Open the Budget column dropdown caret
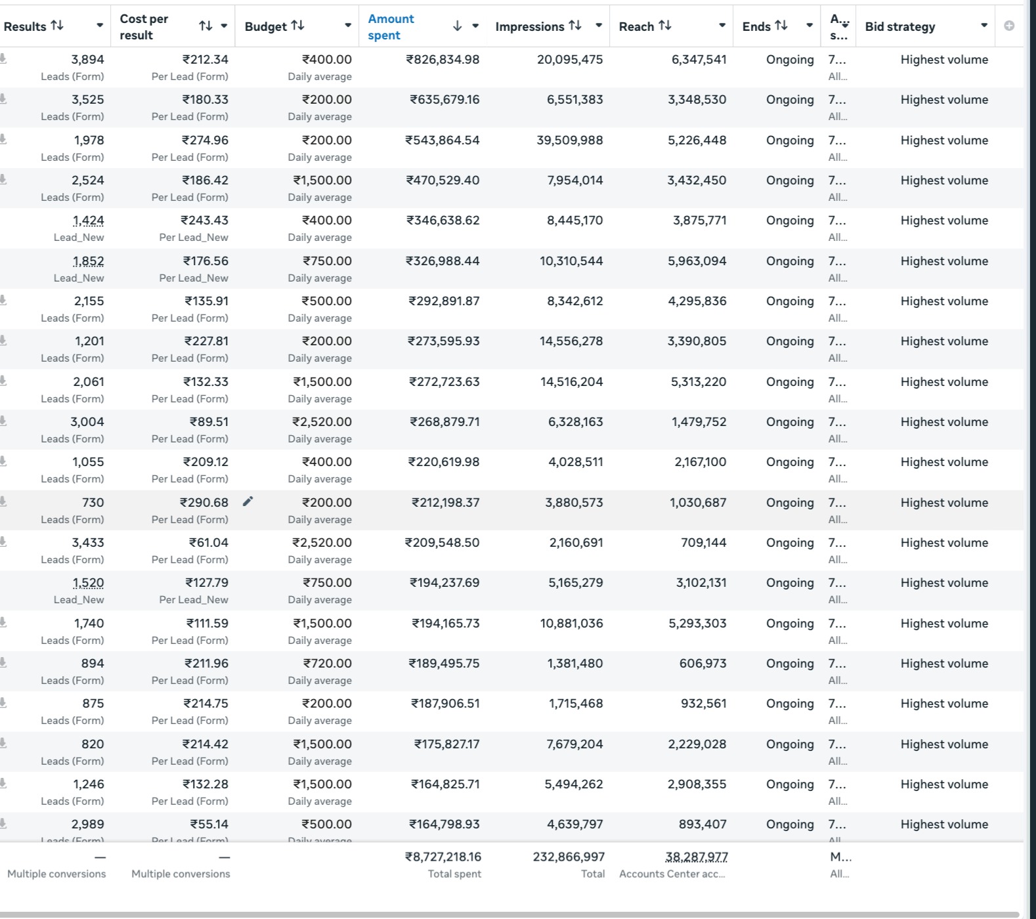The image size is (1036, 919). [x=348, y=26]
